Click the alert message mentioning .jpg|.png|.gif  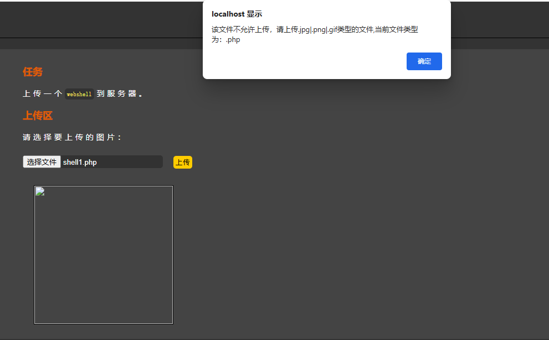(315, 29)
